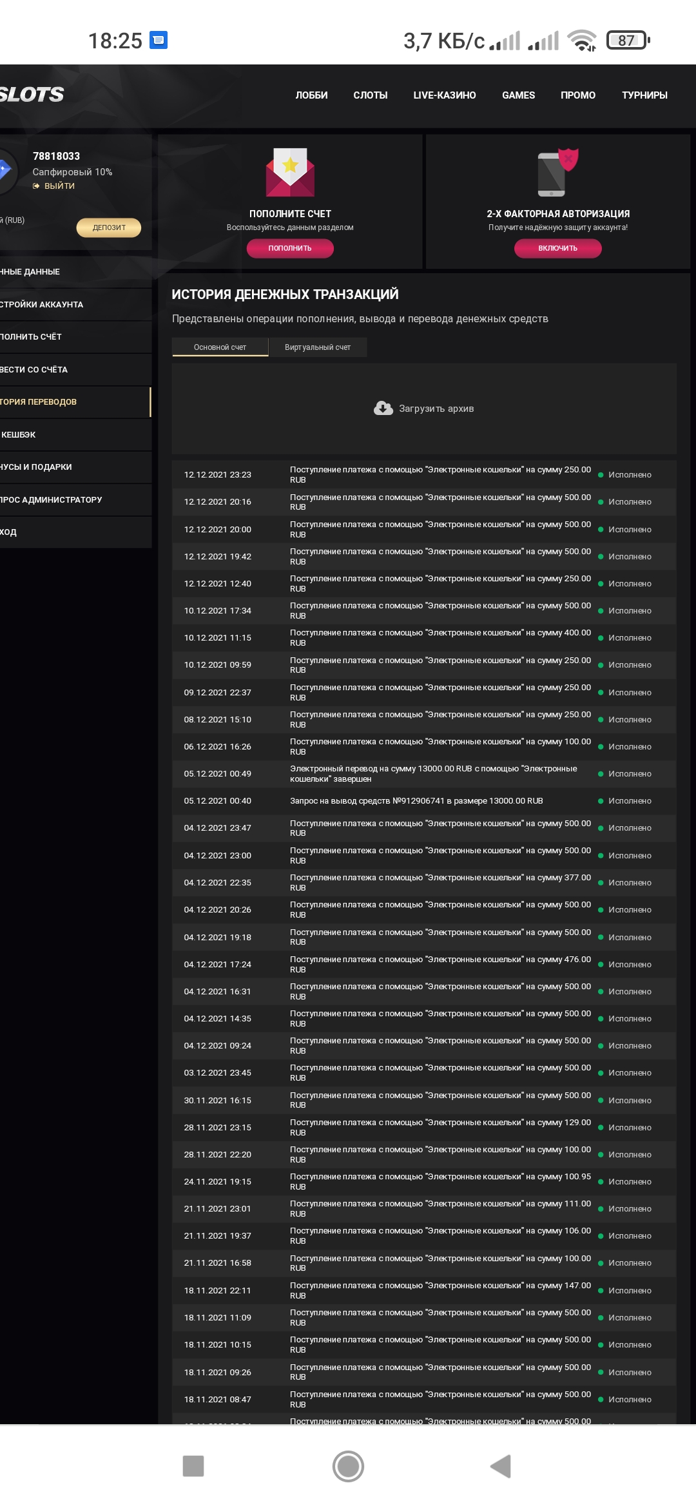
Task: Click 13000.00 RUB electronic transfer entry
Action: (x=424, y=774)
